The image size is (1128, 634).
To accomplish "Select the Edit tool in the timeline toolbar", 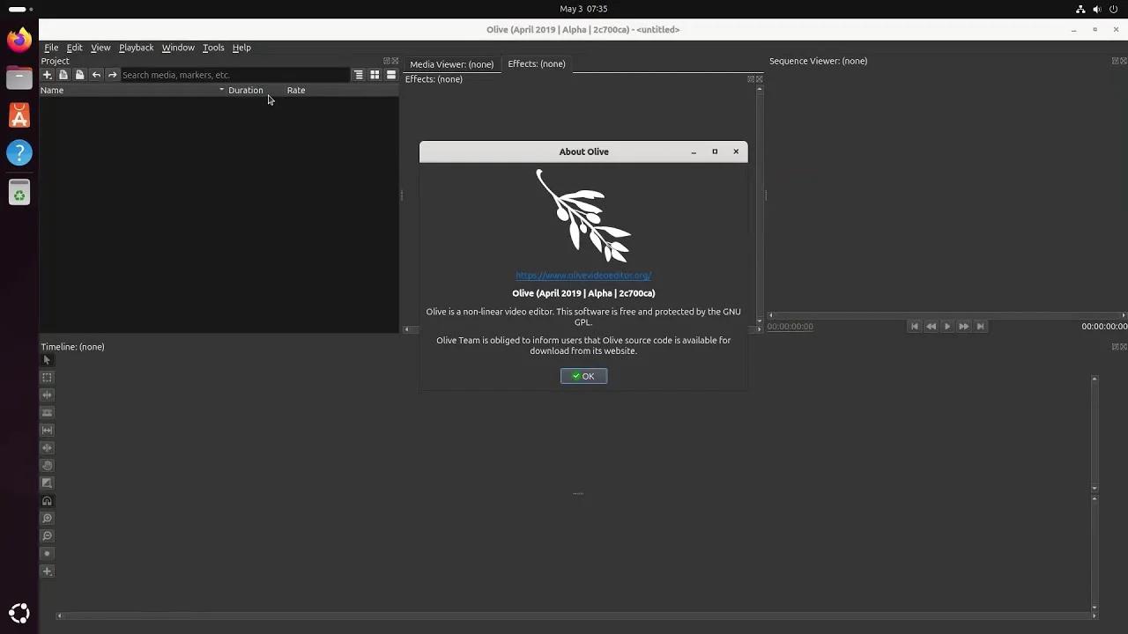I will (x=47, y=377).
